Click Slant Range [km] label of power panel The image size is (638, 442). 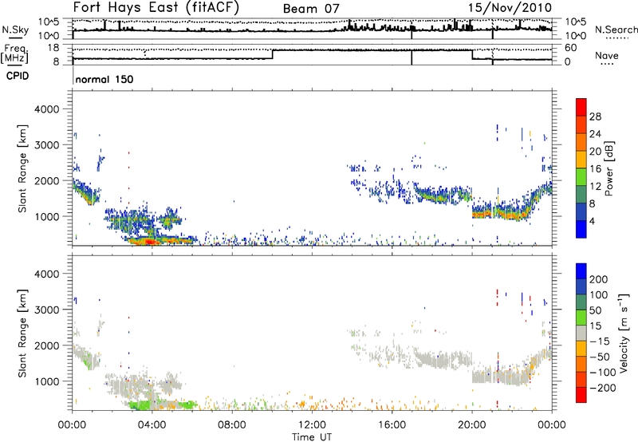click(x=22, y=168)
